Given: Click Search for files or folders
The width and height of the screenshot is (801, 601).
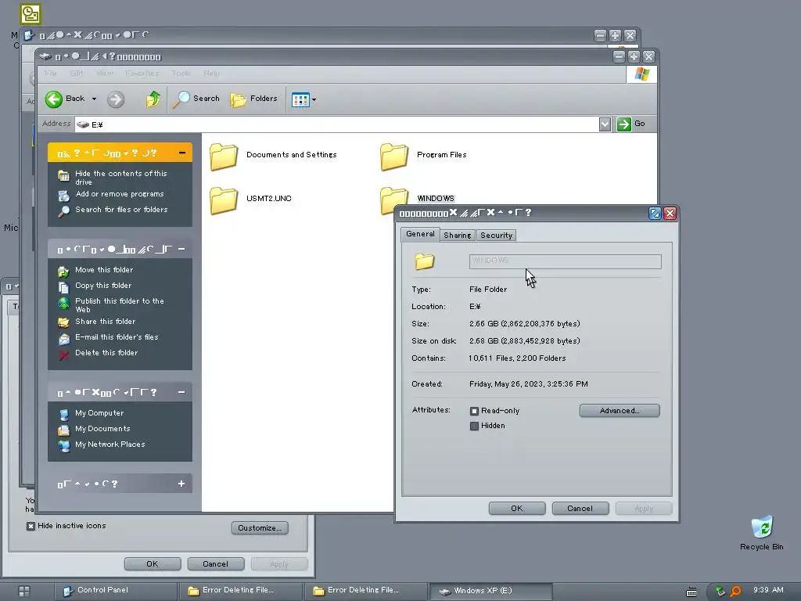Looking at the screenshot, I should click(x=121, y=210).
